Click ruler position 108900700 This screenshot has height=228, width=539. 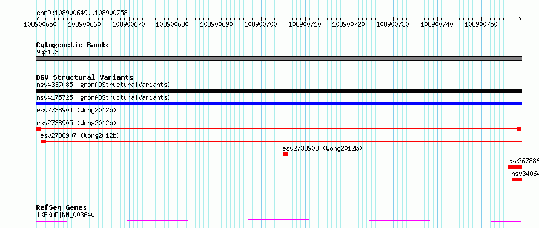click(260, 25)
